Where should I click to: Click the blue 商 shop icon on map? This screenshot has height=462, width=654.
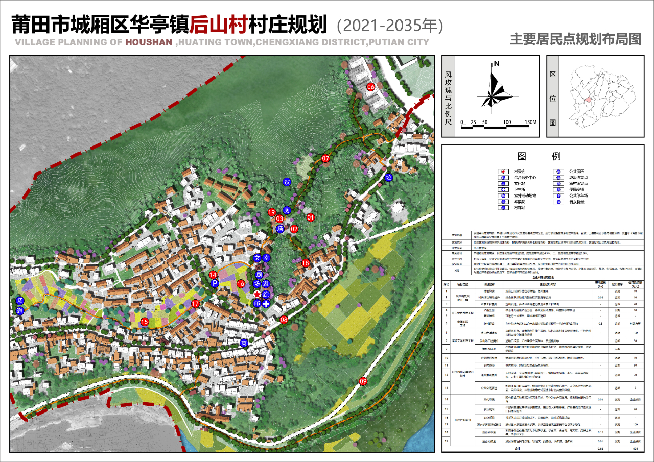244,343
